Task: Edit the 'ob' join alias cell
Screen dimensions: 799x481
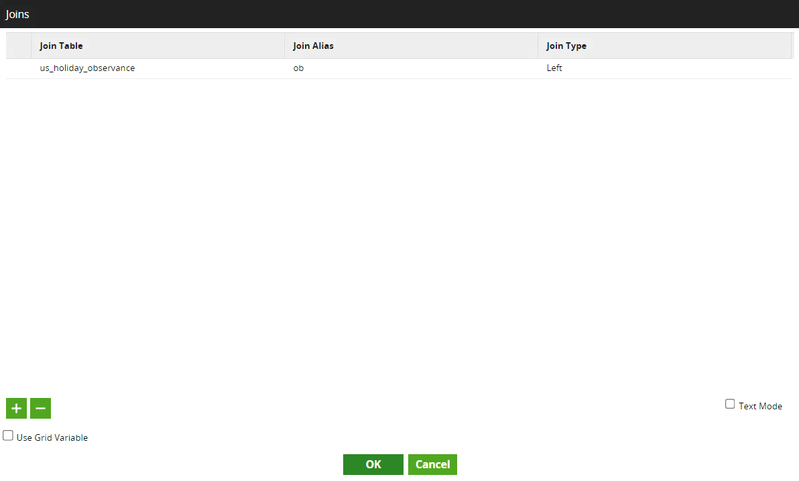Action: tap(298, 68)
